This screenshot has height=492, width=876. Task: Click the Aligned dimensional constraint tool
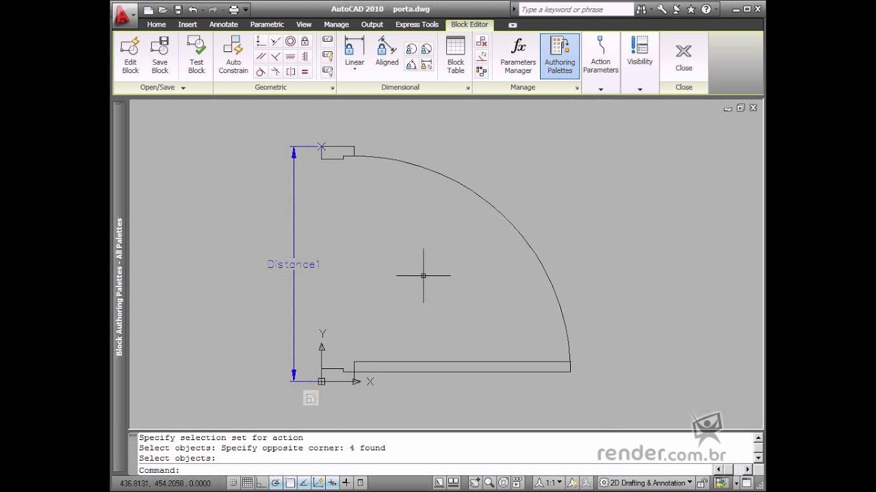(x=387, y=52)
